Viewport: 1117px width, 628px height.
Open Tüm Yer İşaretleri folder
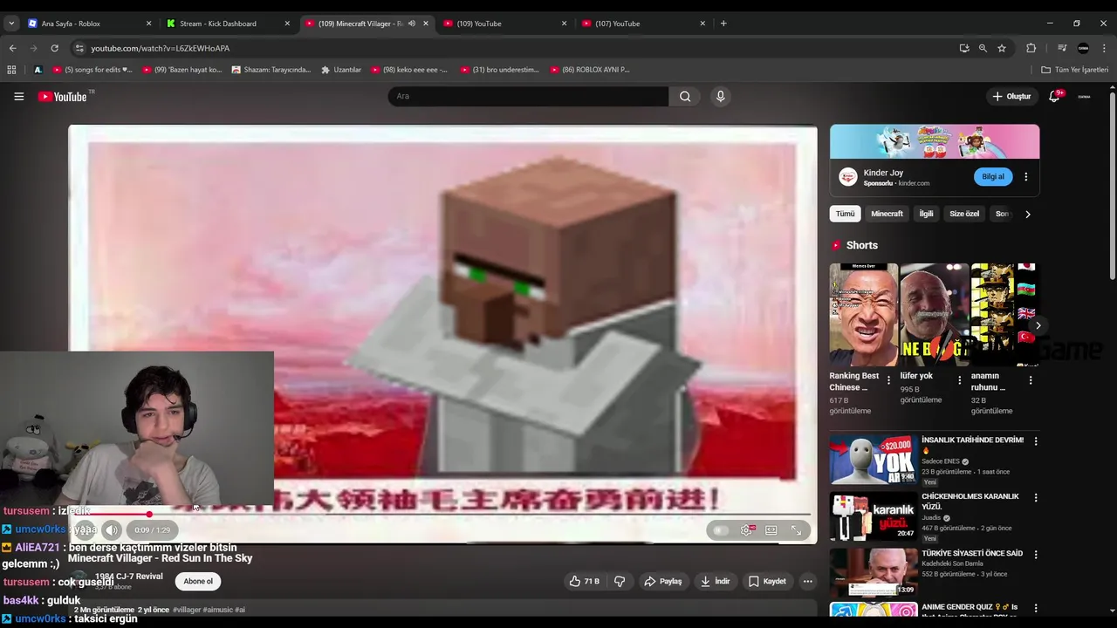1074,70
